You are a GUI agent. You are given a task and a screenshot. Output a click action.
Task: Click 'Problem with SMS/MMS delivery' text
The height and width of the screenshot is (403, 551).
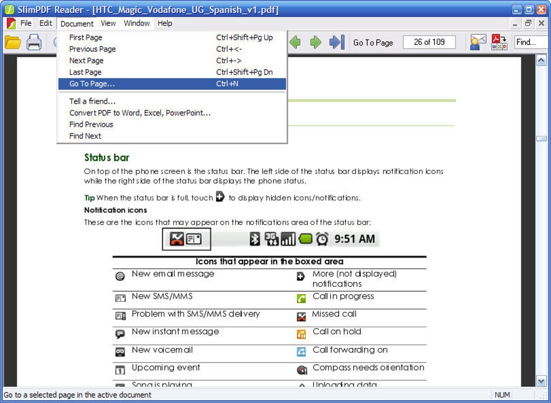196,314
